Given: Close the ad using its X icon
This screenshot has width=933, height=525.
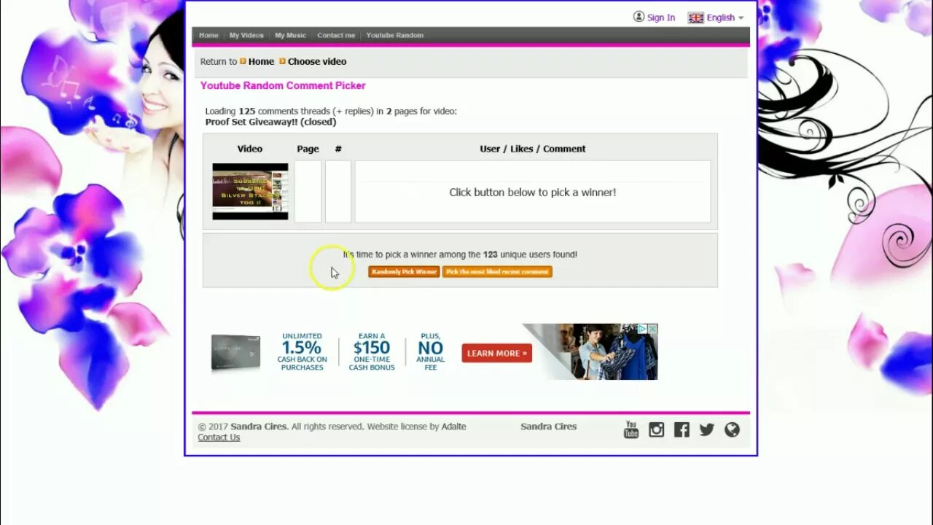Looking at the screenshot, I should point(652,330).
